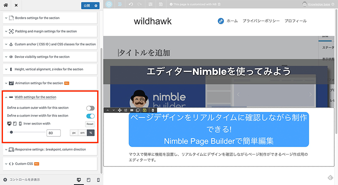Click the undo arrow in top toolbar

click(130, 4)
